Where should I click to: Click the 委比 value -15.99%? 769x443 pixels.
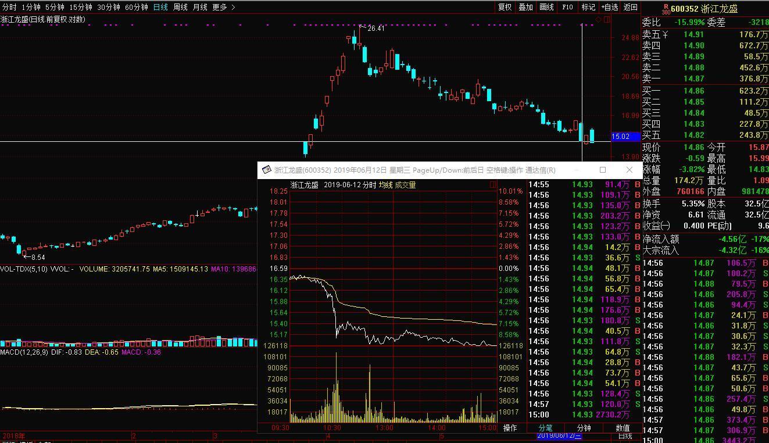click(x=689, y=23)
